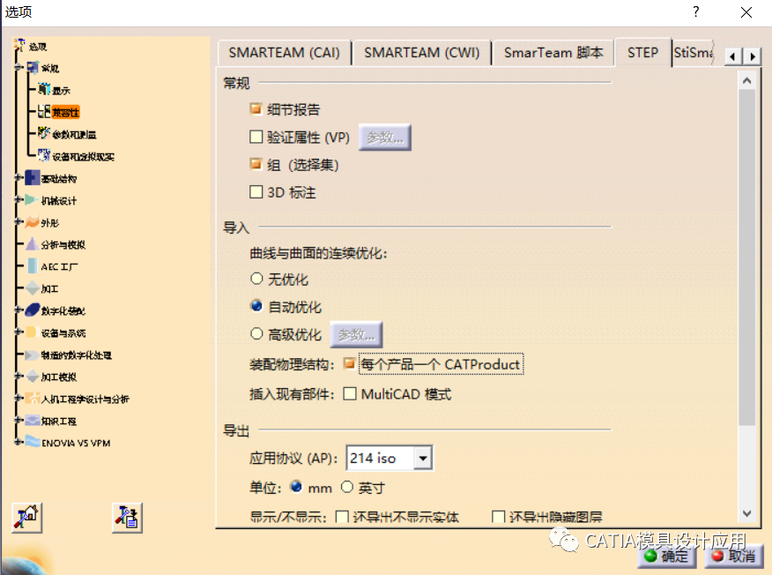Switch to the SMARTEAM (CWI) tab
Viewport: 772px width, 575px height.
tap(421, 53)
